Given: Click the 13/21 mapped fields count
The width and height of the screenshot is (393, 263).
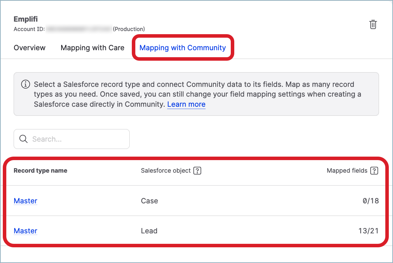Looking at the screenshot, I should click(x=369, y=231).
